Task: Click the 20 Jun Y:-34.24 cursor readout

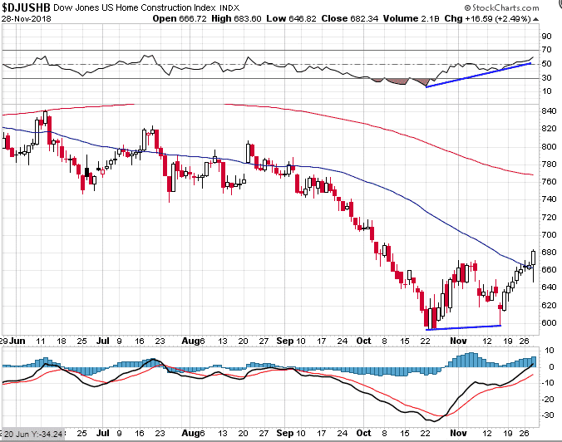Action: [33, 435]
